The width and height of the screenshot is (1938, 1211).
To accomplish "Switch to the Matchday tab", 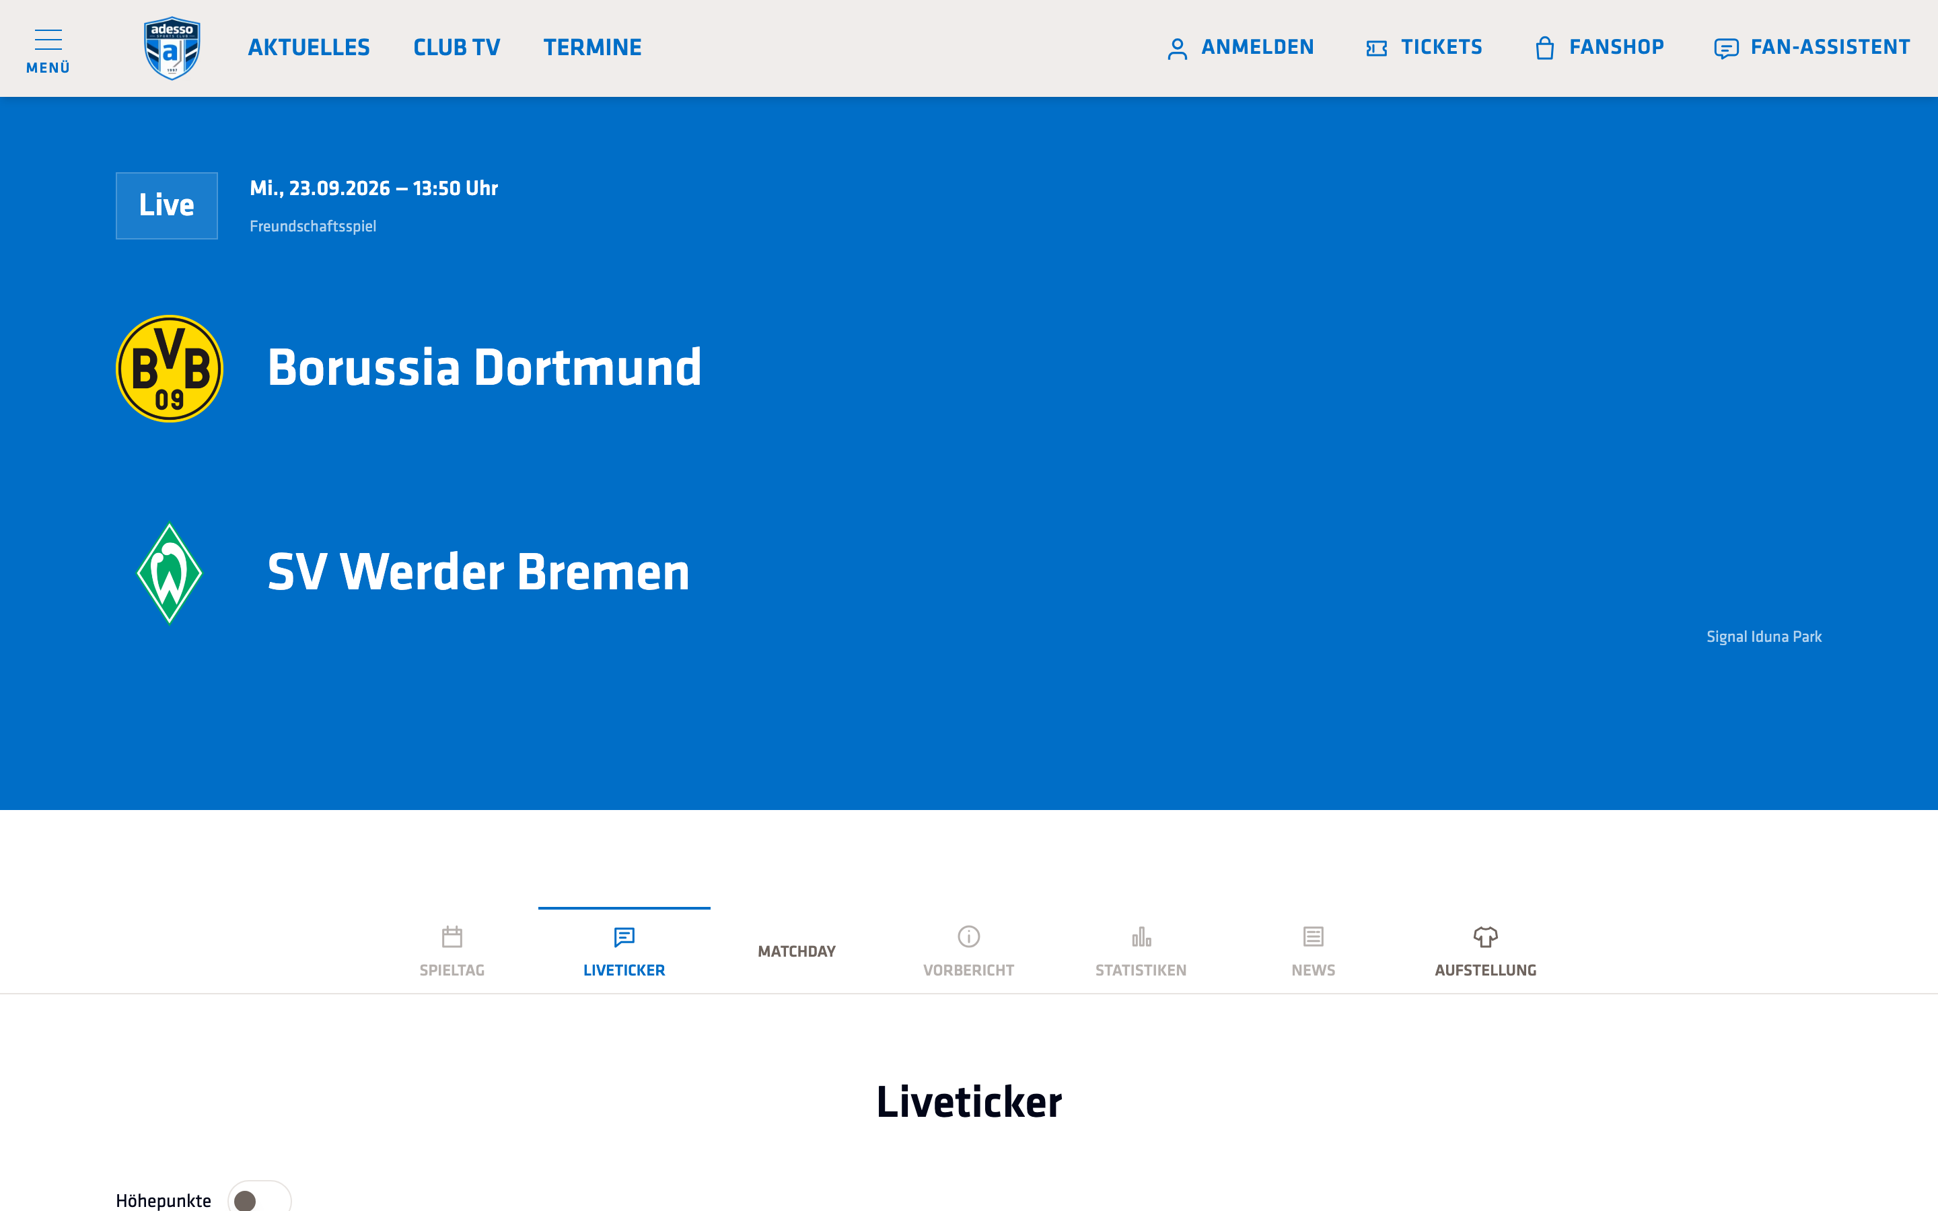I will tap(797, 951).
